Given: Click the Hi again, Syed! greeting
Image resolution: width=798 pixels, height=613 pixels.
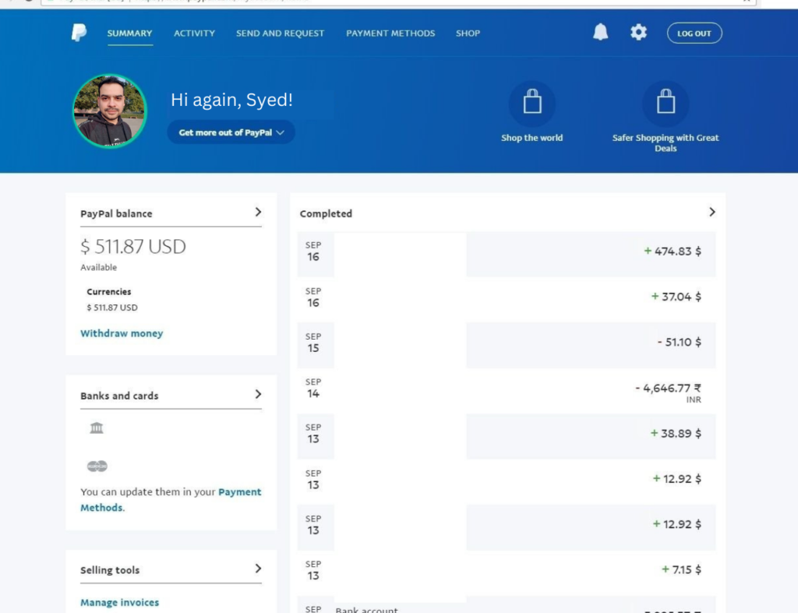Looking at the screenshot, I should [x=231, y=100].
